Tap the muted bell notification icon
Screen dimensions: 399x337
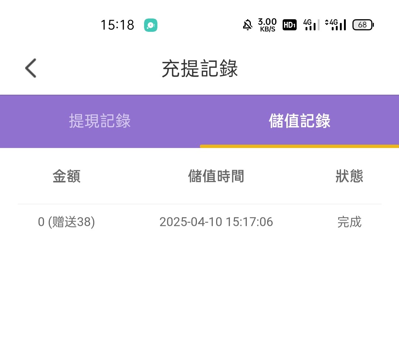[x=247, y=25]
